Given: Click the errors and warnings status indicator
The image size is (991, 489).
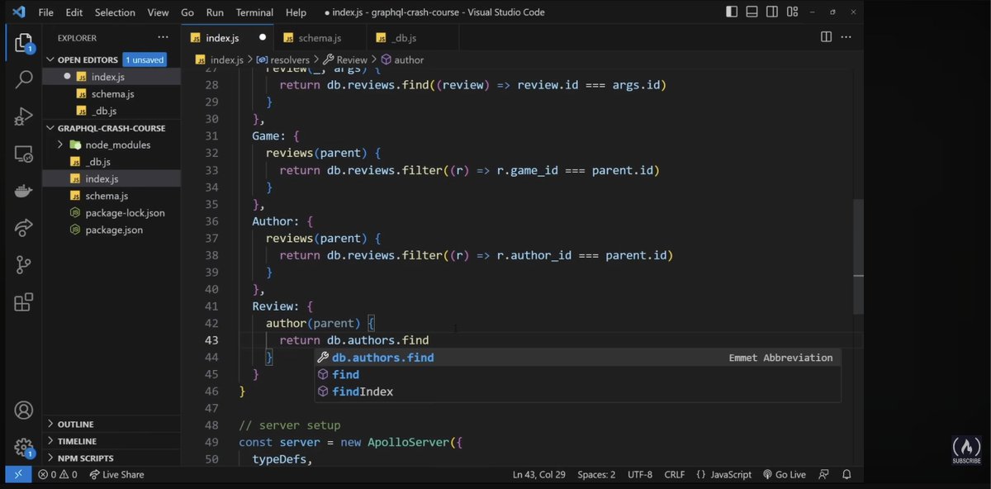Looking at the screenshot, I should coord(58,474).
